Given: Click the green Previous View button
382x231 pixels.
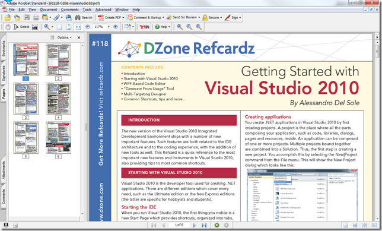Looking at the screenshot, I should click(x=217, y=225).
